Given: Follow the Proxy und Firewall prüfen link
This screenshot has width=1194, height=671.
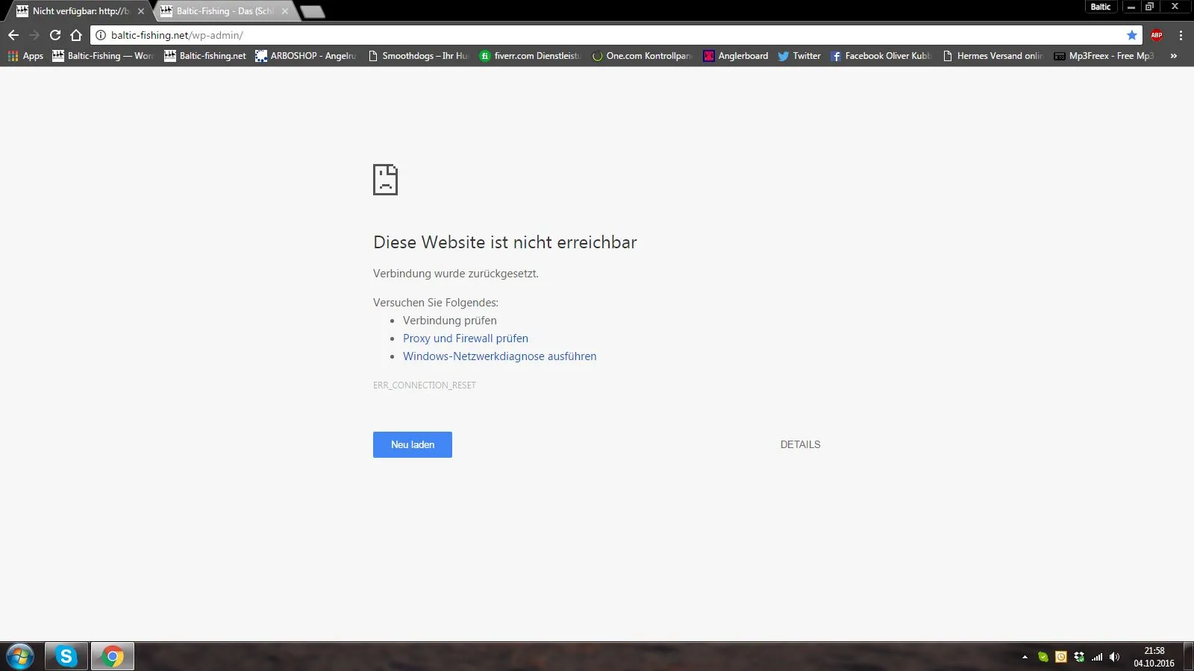Looking at the screenshot, I should pyautogui.click(x=466, y=338).
